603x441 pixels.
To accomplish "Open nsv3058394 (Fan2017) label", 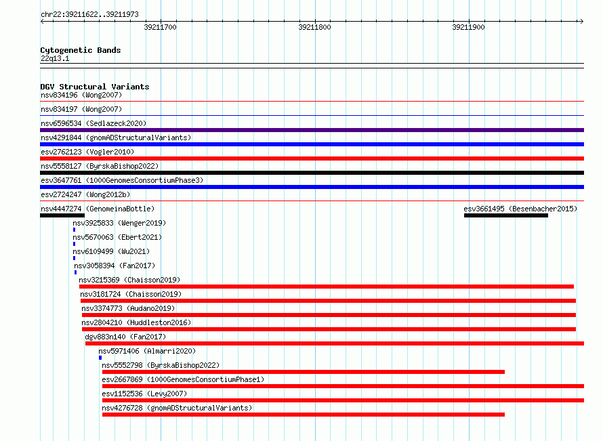I will click(115, 266).
